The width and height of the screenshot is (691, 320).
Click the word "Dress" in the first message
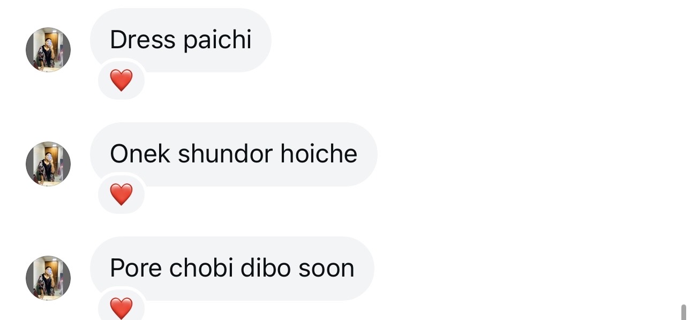pyautogui.click(x=142, y=40)
